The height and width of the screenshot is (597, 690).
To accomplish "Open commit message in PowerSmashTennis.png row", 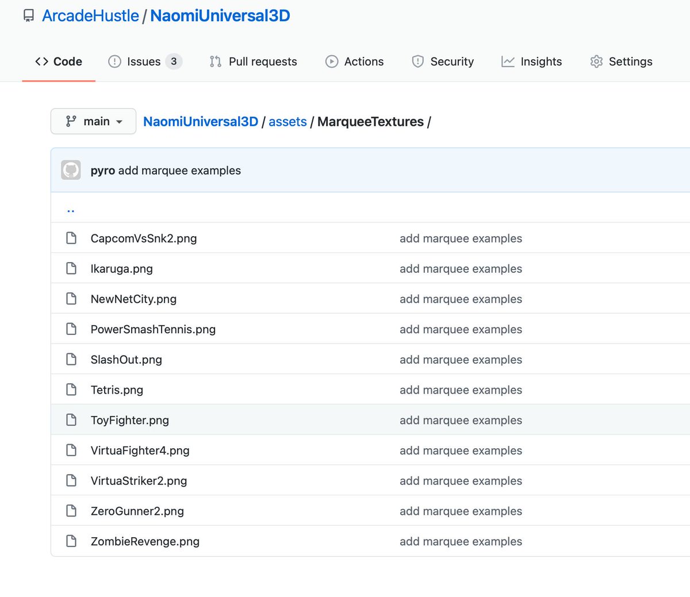I will (461, 329).
